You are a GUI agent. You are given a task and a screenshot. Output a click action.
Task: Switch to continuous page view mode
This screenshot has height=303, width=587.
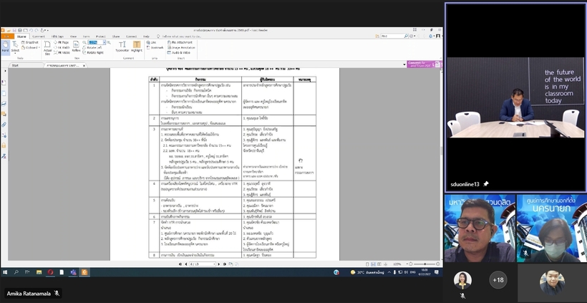tap(373, 264)
